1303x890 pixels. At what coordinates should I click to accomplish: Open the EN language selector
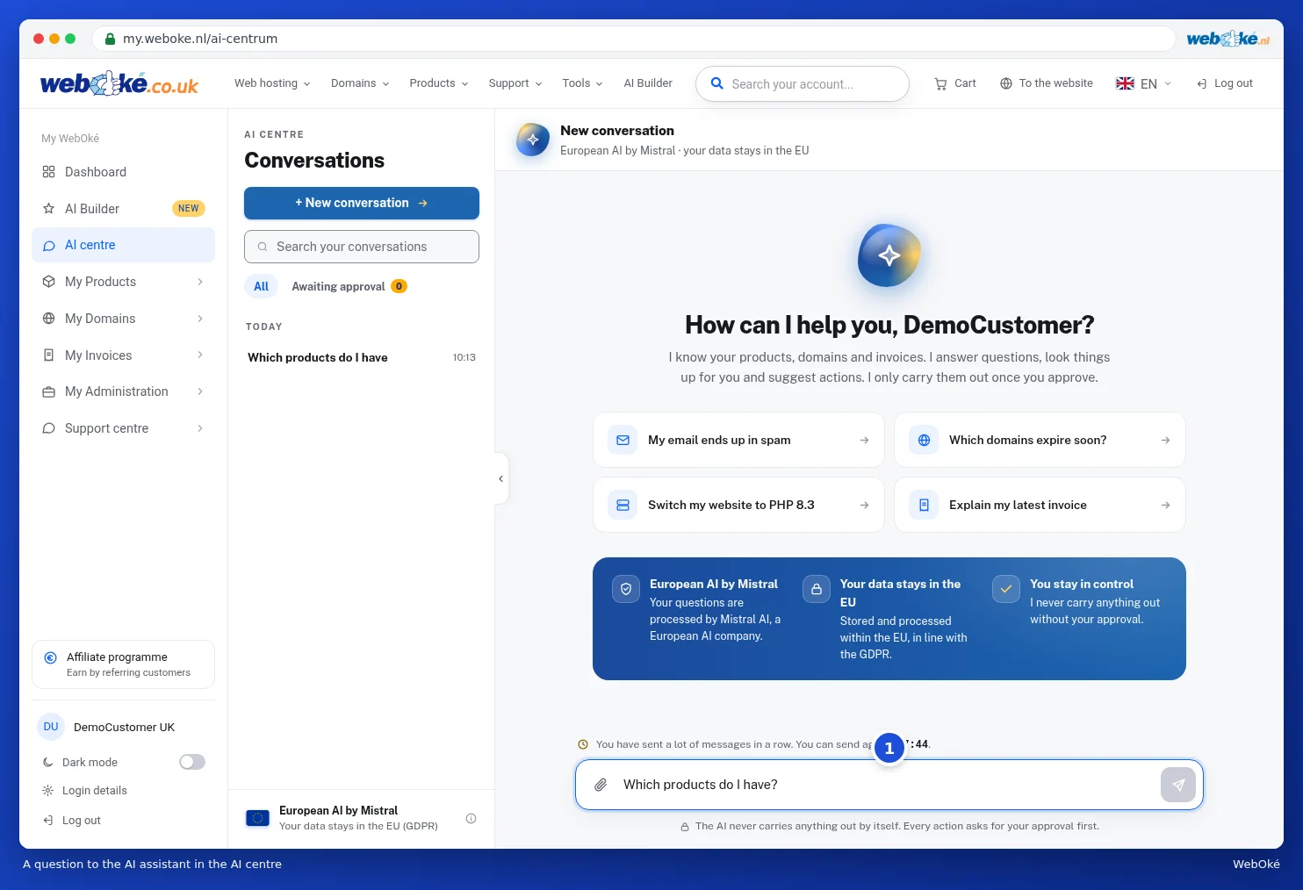(1143, 83)
